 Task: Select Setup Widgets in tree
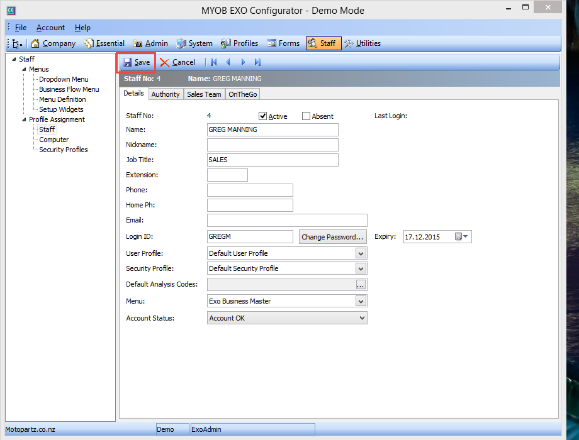(x=61, y=109)
